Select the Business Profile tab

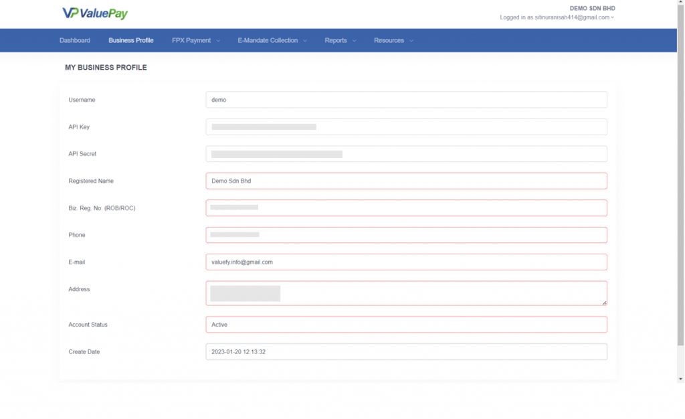[131, 40]
